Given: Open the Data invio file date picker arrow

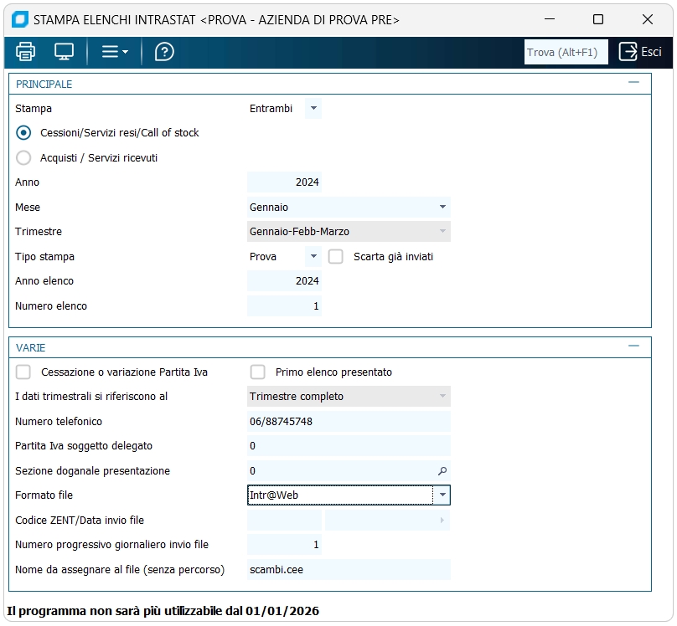Looking at the screenshot, I should point(442,521).
